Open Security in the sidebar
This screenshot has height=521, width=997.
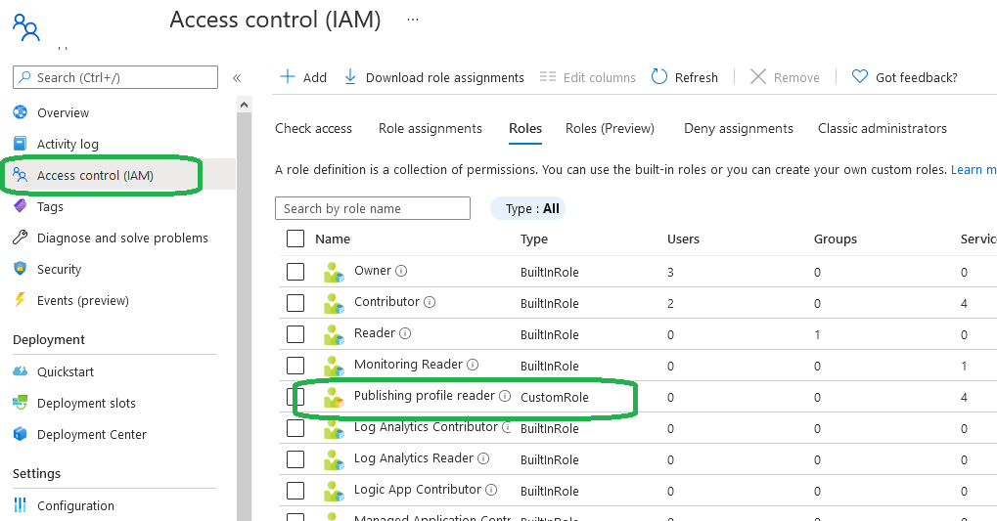[x=59, y=270]
